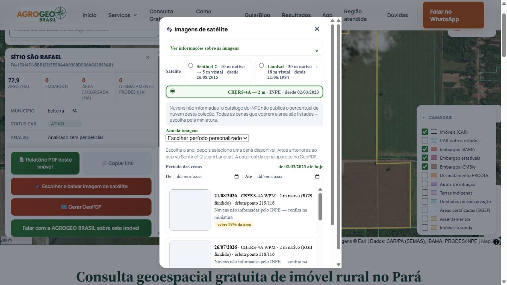Enable Assentamentos layer
This screenshot has height=285, width=507.
(425, 219)
